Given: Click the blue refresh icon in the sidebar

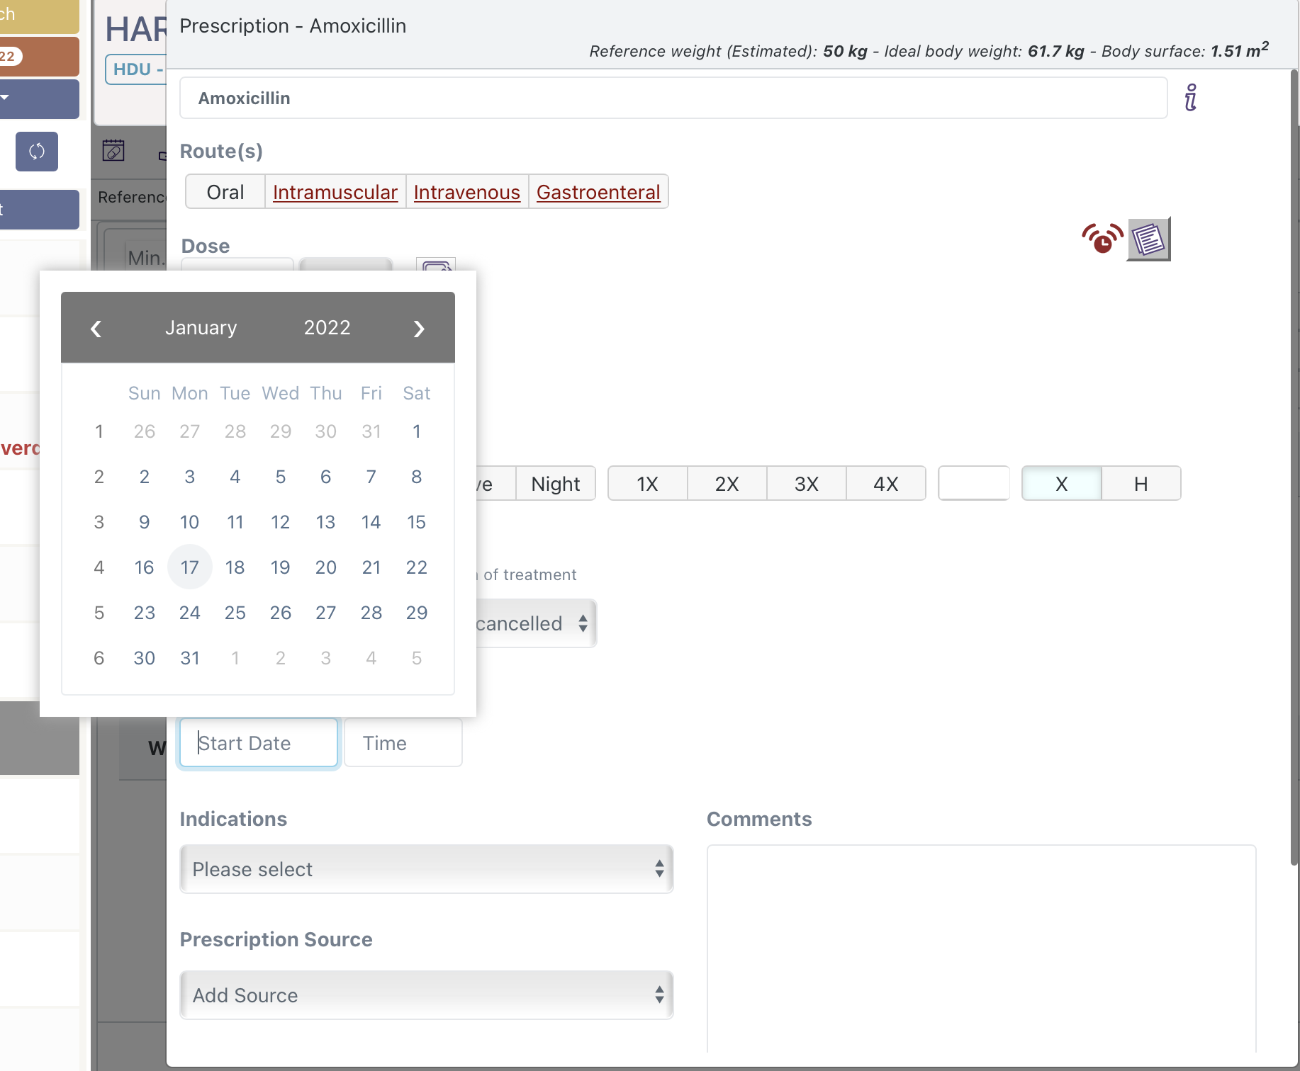Looking at the screenshot, I should pos(36,152).
